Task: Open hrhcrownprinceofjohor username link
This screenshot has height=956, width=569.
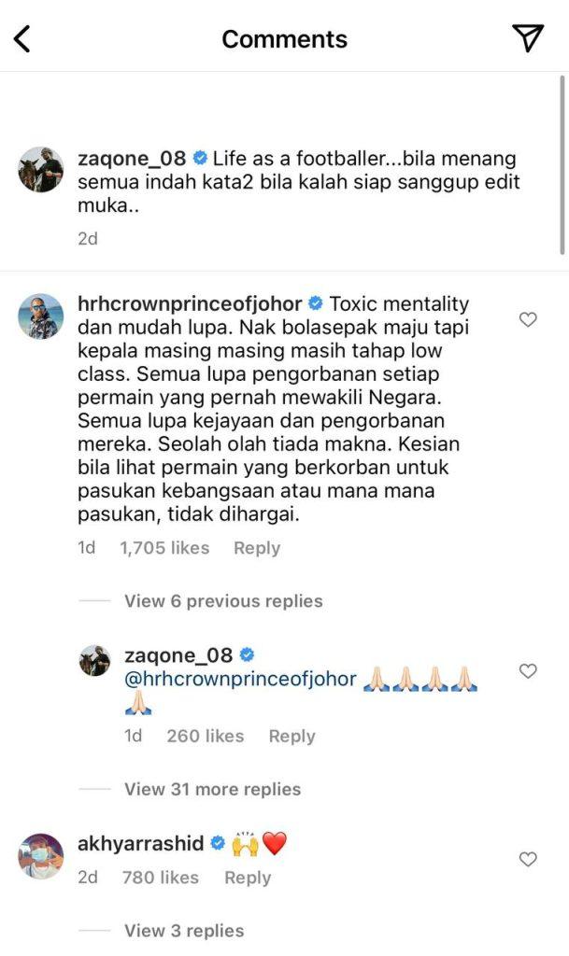Action: click(x=190, y=303)
